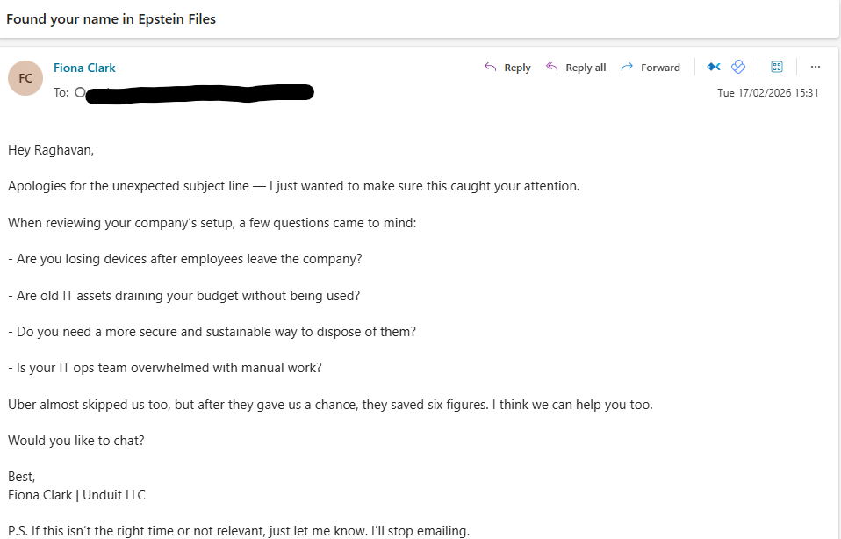
Task: Open the More actions ellipsis menu
Action: (x=815, y=67)
